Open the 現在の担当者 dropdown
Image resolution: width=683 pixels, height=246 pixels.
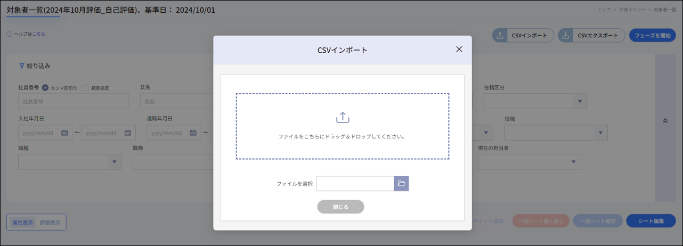[x=530, y=162]
